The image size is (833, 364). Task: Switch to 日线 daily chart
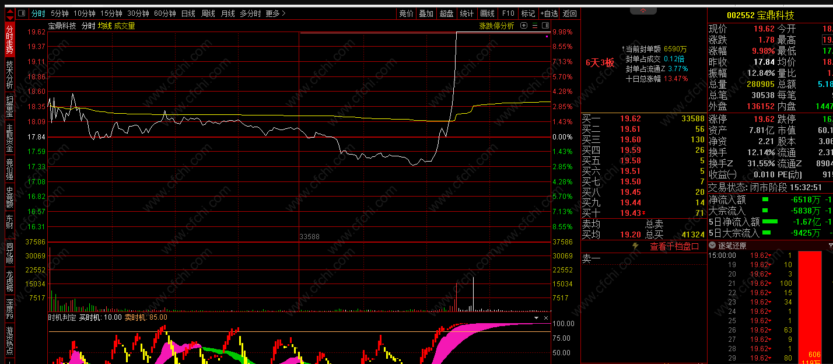(x=188, y=13)
